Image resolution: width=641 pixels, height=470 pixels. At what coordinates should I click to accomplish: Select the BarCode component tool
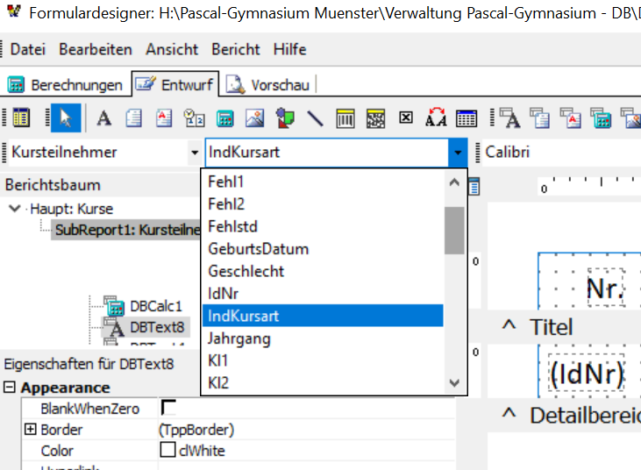pos(345,118)
